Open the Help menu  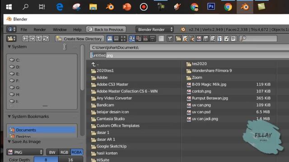pos(77,30)
